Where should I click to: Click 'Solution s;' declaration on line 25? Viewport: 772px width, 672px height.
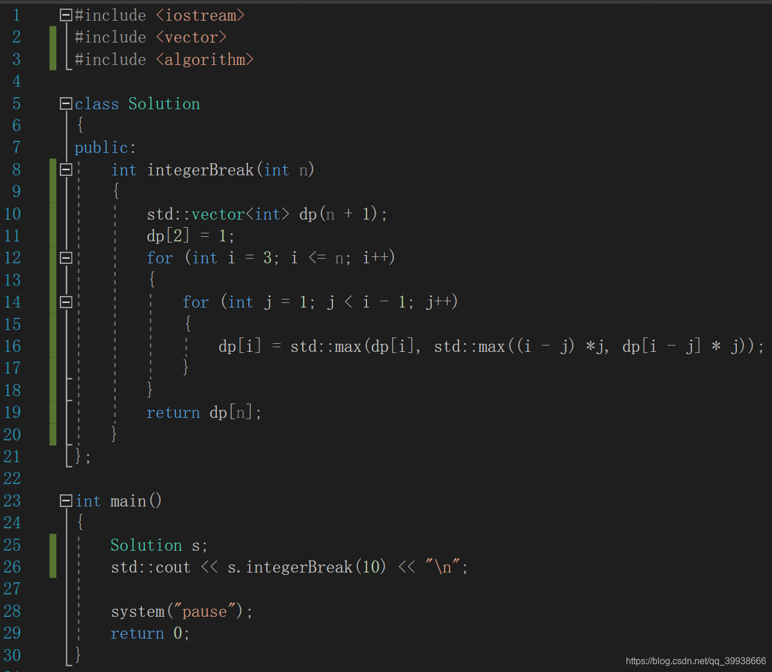coord(159,545)
